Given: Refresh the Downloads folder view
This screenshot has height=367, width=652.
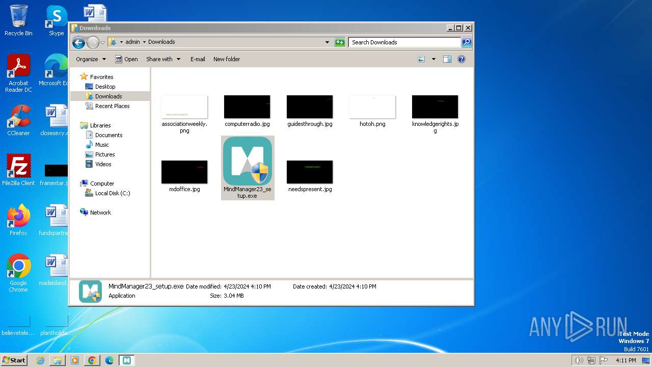Looking at the screenshot, I should tap(340, 42).
